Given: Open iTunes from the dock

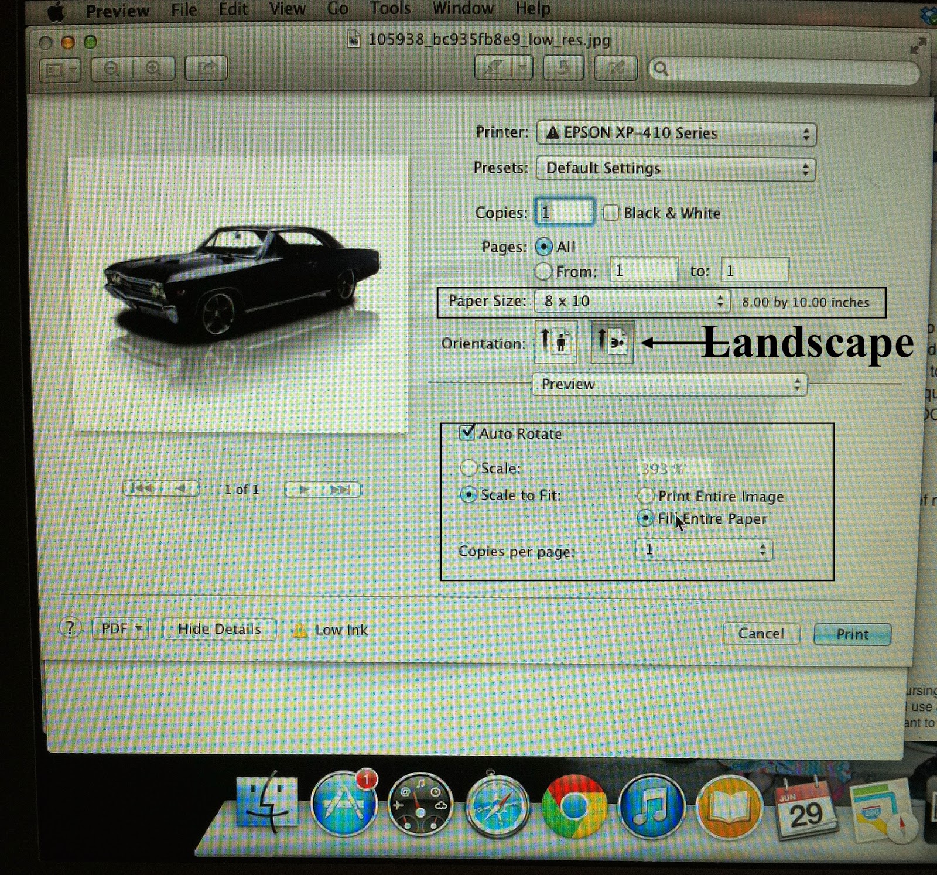Looking at the screenshot, I should pyautogui.click(x=651, y=806).
